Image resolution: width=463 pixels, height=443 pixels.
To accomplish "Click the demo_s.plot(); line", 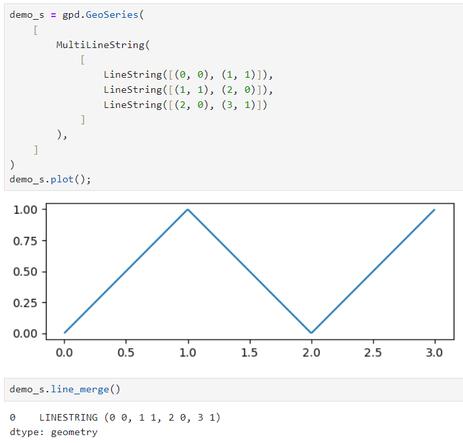I will (x=51, y=178).
